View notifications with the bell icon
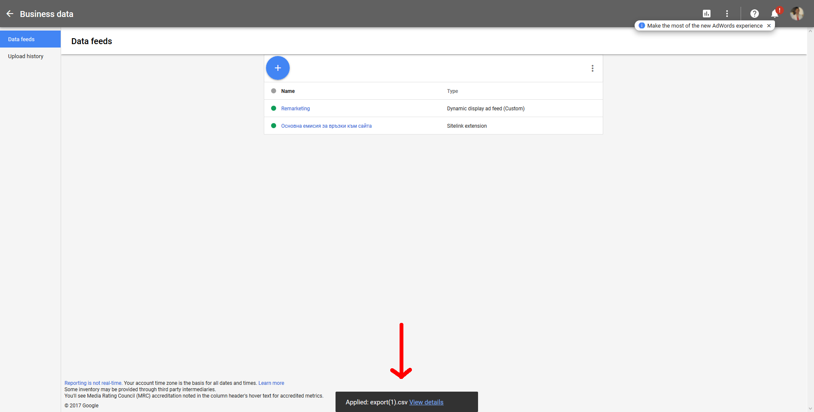This screenshot has width=814, height=412. coord(775,14)
